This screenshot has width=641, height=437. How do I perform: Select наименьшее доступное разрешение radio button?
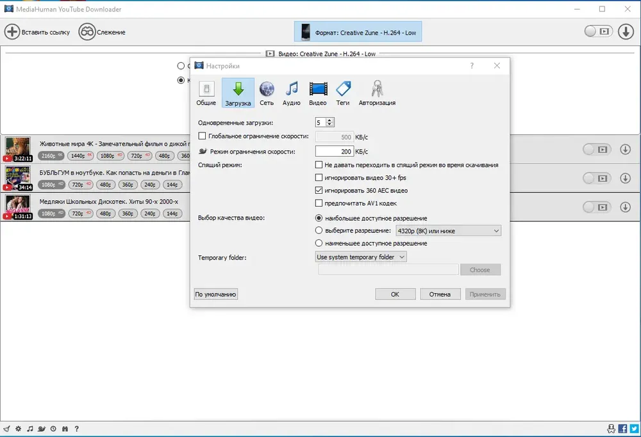(319, 242)
